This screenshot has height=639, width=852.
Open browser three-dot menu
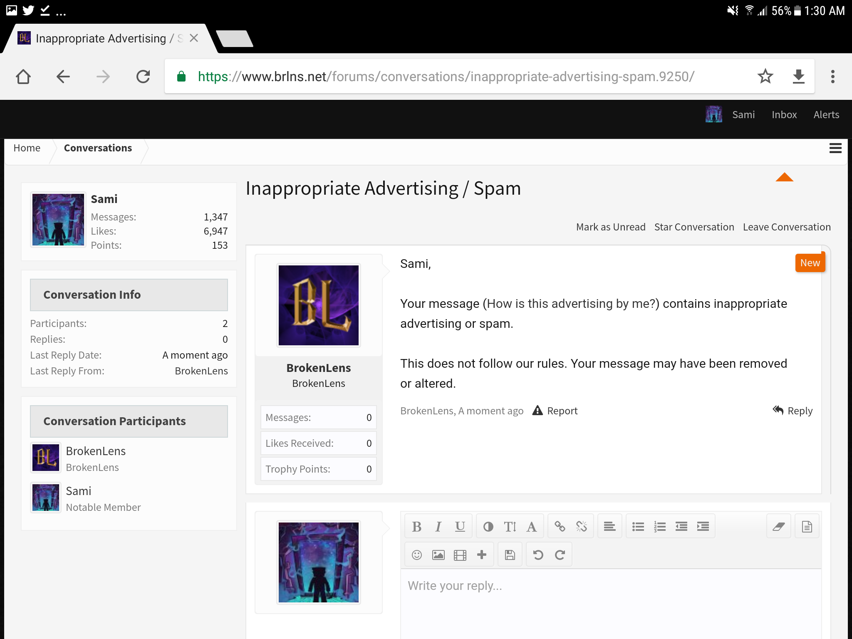[x=832, y=77]
